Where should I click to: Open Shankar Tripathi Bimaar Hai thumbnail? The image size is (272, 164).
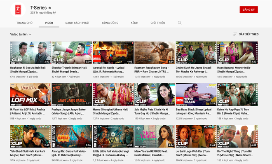click(x=72, y=53)
